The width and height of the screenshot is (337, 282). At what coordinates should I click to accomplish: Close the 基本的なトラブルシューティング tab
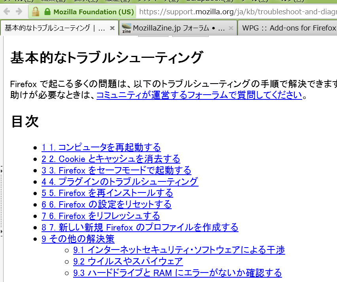point(112,28)
